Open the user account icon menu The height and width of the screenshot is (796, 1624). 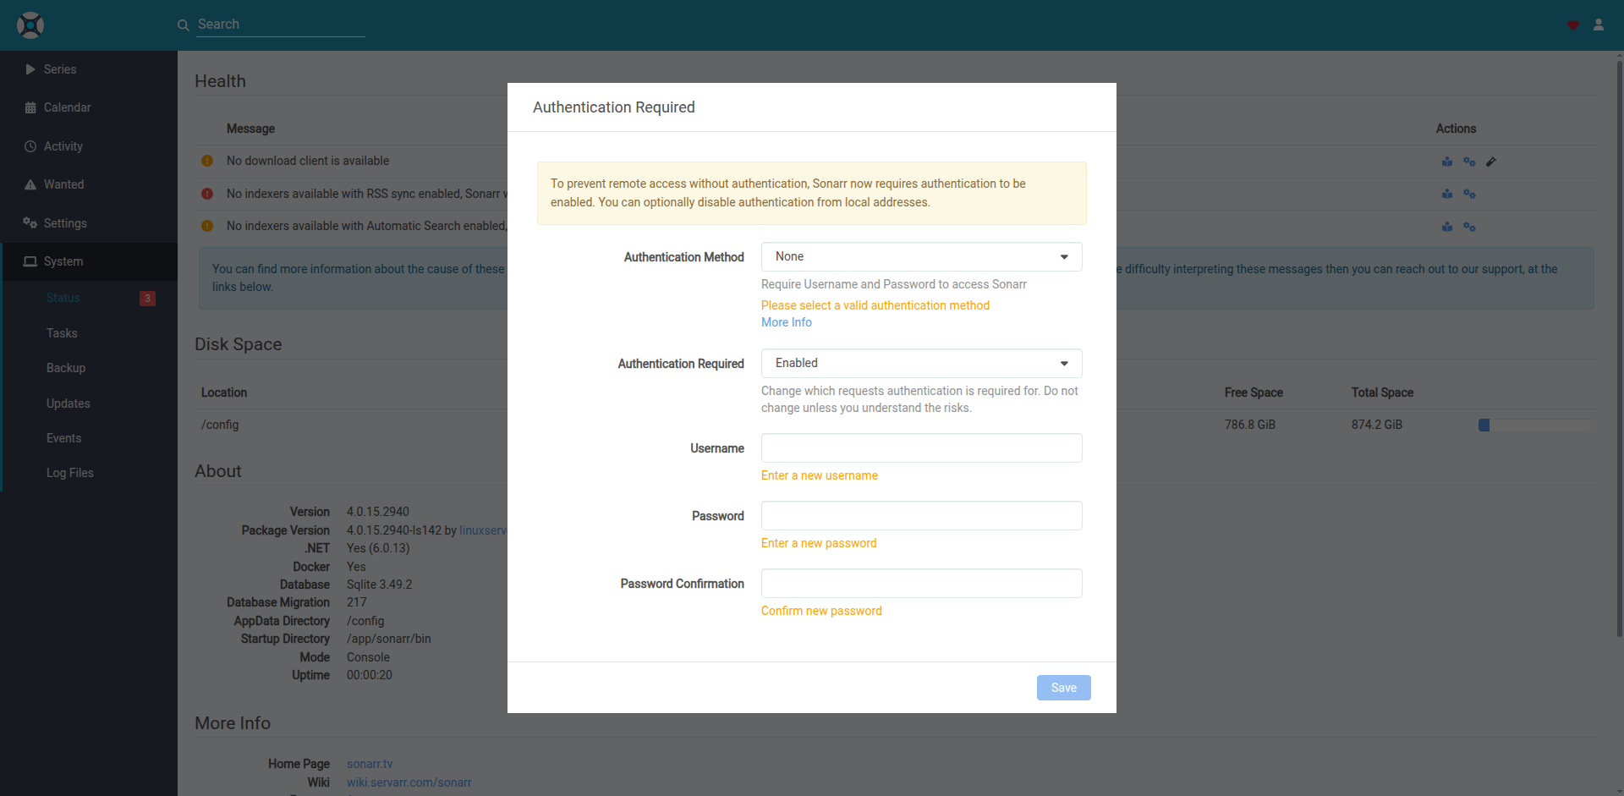pyautogui.click(x=1599, y=25)
